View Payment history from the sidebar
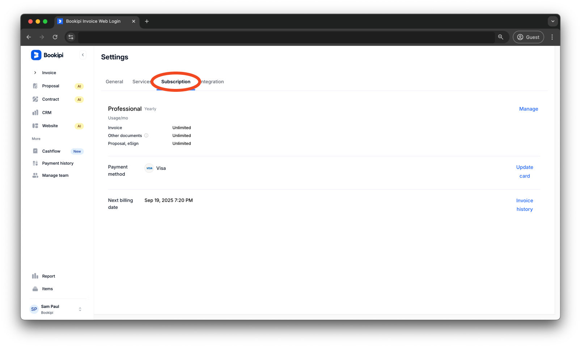 pos(58,163)
